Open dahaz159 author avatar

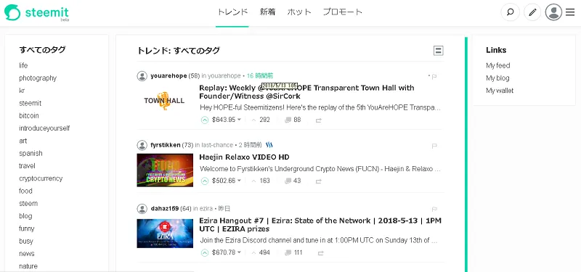coord(142,209)
